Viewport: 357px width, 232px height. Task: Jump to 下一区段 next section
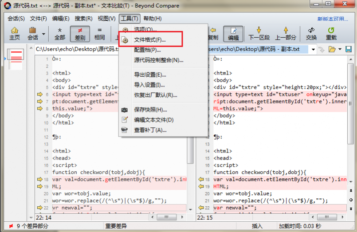(x=259, y=33)
